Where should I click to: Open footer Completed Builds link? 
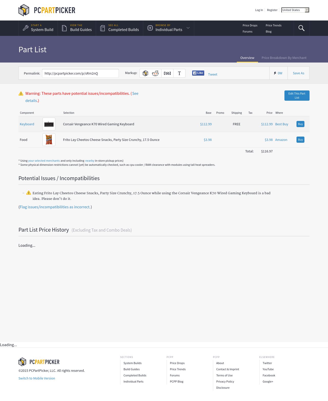tap(135, 375)
